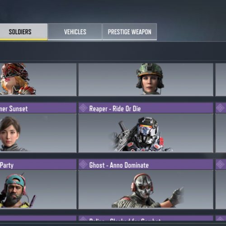Select the Reaper - Ride Or Die title bar
The width and height of the screenshot is (226, 226).
pyautogui.click(x=146, y=108)
